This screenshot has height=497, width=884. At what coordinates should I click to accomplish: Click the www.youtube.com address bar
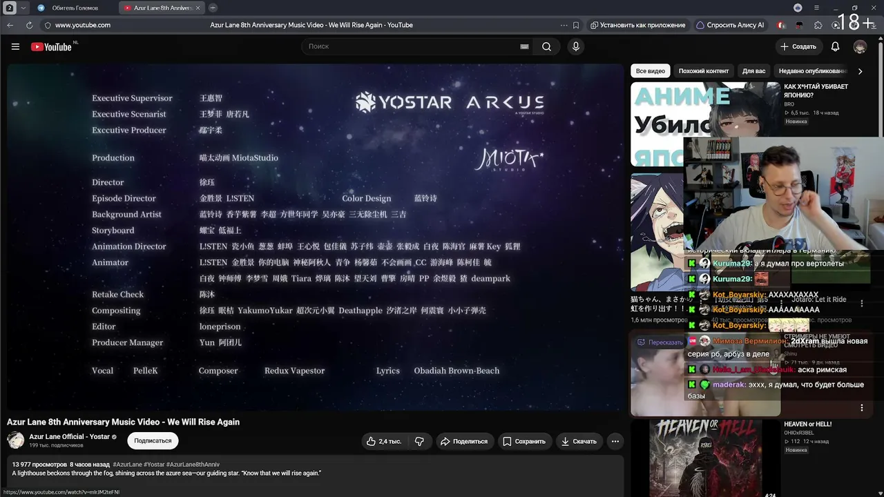click(83, 25)
